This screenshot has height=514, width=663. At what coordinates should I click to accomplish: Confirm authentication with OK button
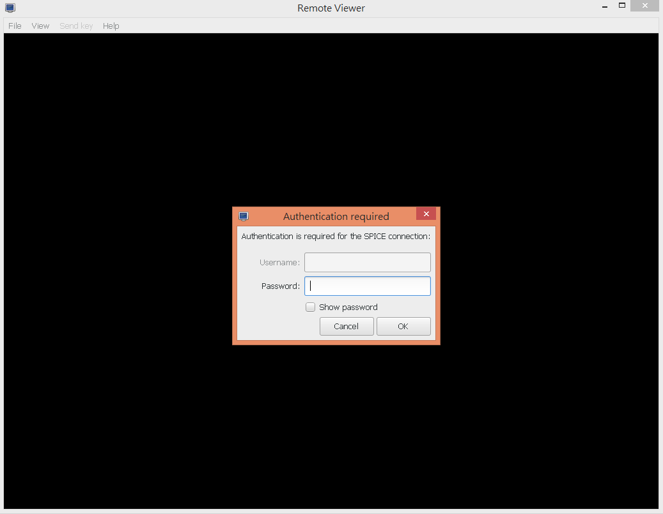[x=403, y=326]
